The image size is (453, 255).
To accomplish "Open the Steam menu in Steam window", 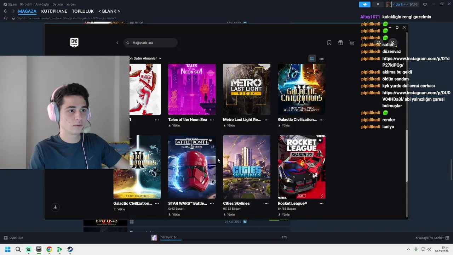I will [x=10, y=4].
